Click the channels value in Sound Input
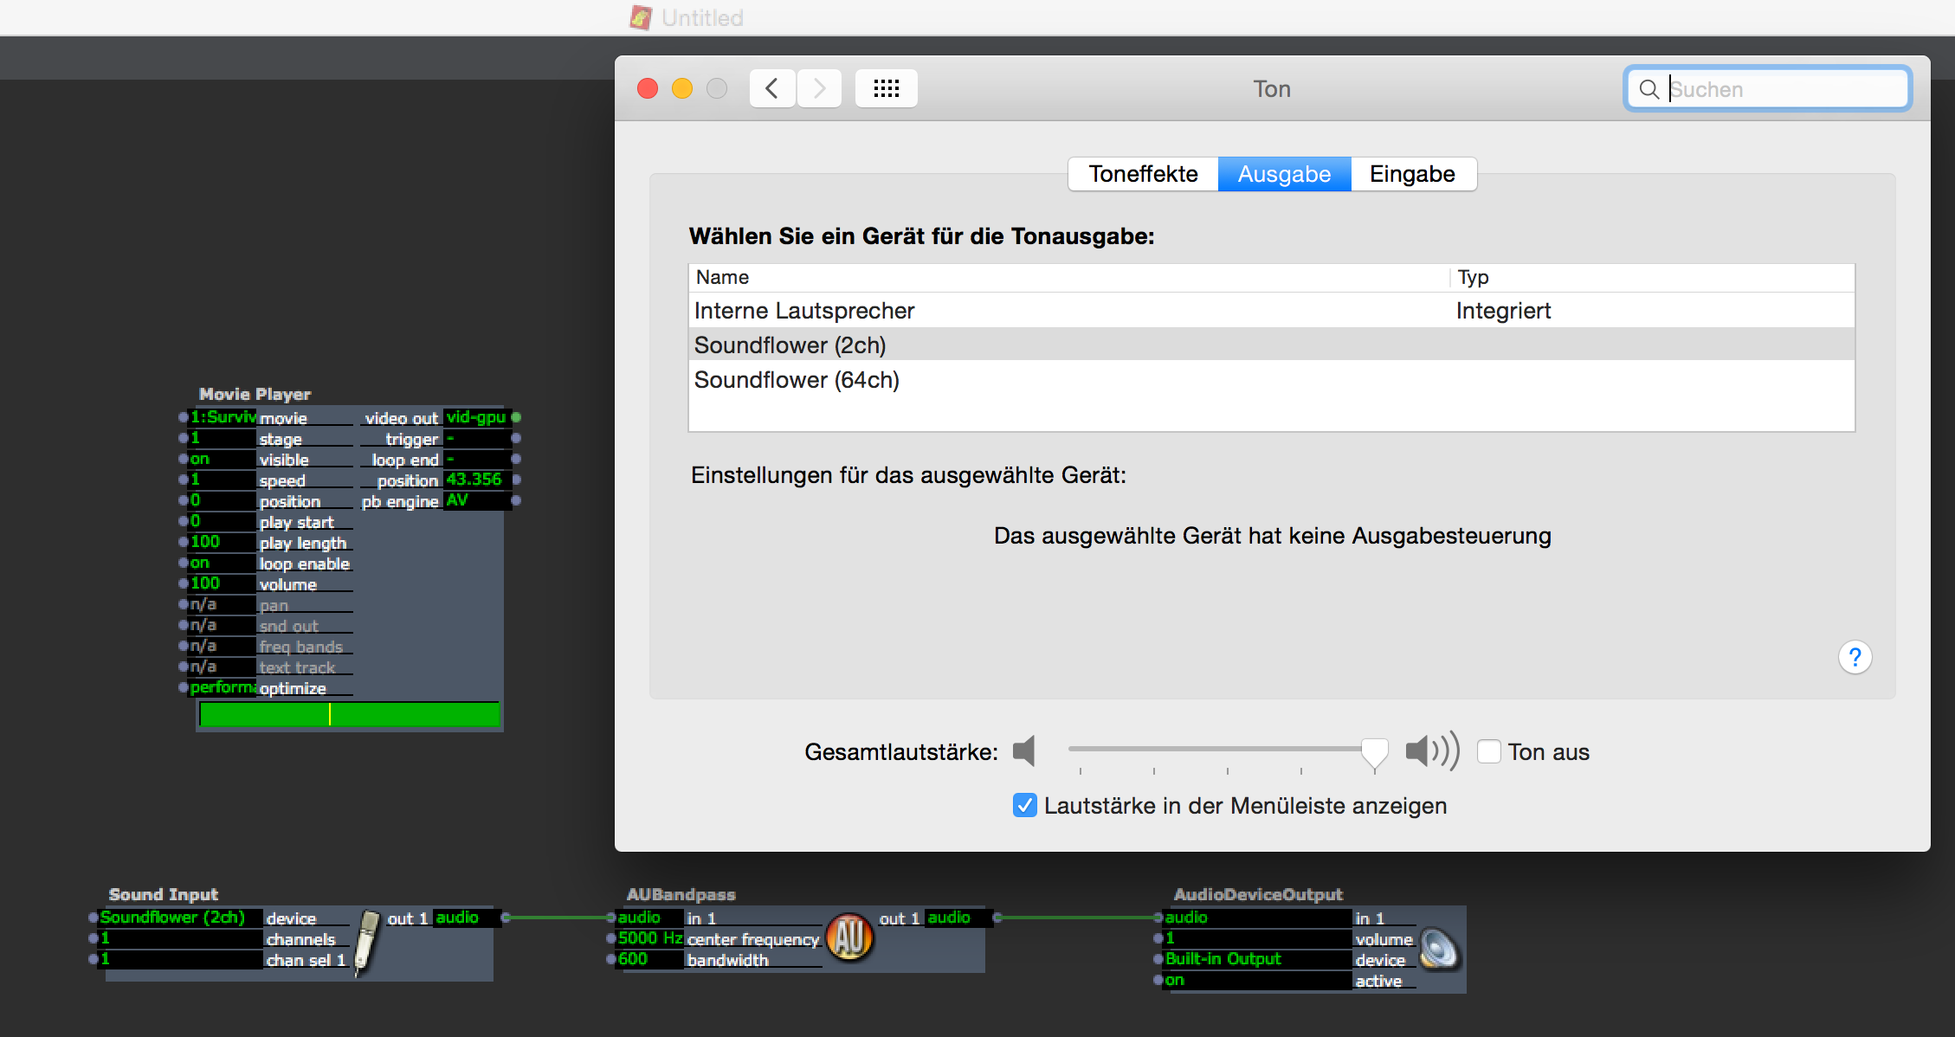The height and width of the screenshot is (1037, 1955). tap(180, 938)
